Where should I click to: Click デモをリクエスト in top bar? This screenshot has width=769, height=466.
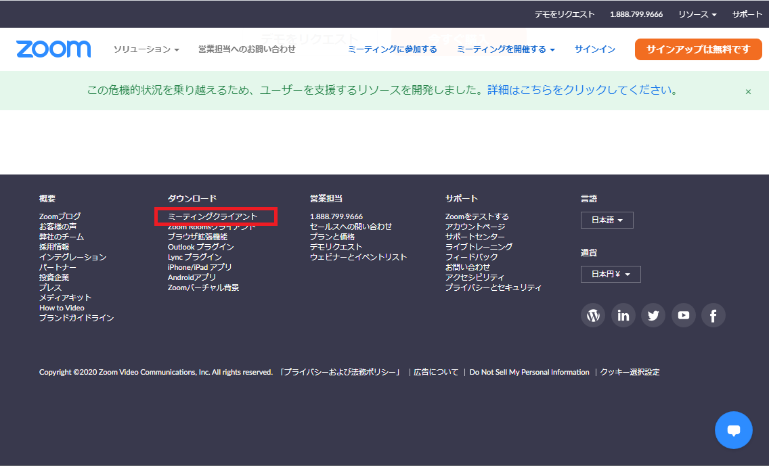(564, 14)
